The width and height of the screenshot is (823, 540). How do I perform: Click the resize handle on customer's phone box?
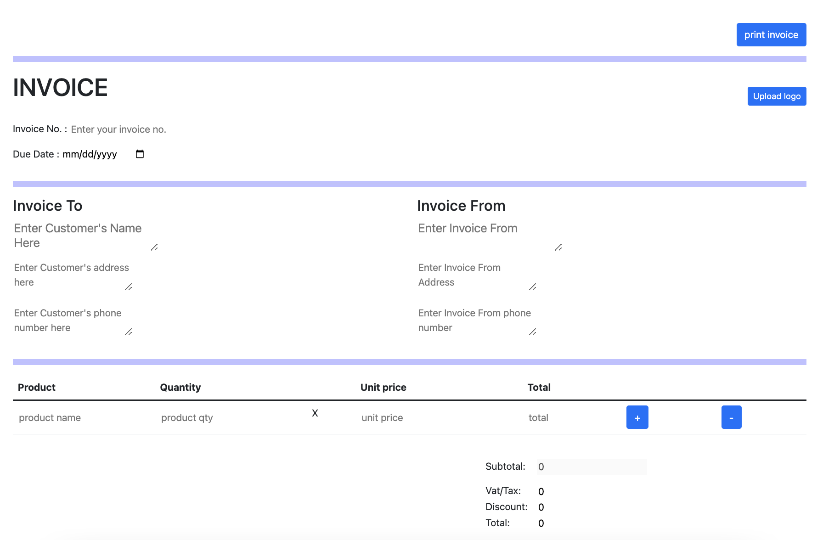(x=129, y=332)
